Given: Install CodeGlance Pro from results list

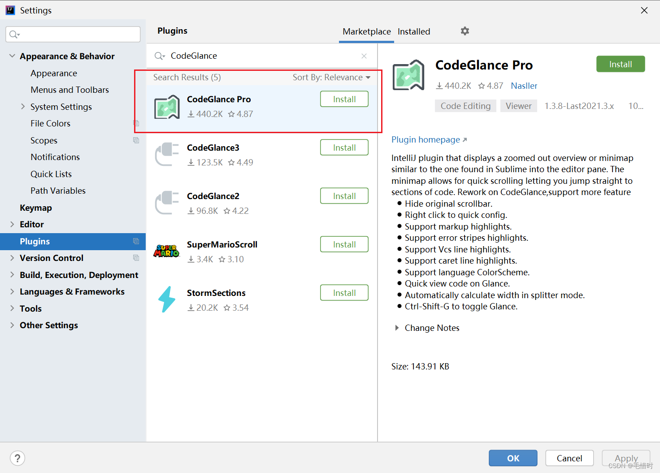Looking at the screenshot, I should click(344, 99).
